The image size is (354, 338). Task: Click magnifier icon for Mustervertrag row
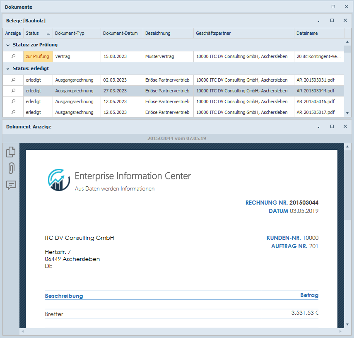[x=13, y=56]
